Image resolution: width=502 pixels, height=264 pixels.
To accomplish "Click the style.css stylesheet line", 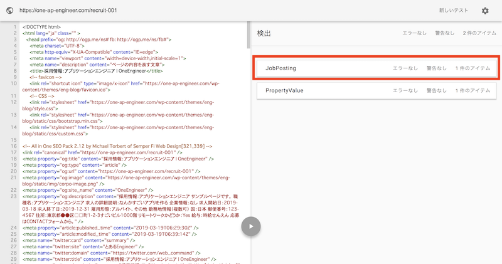I will click(118, 105).
